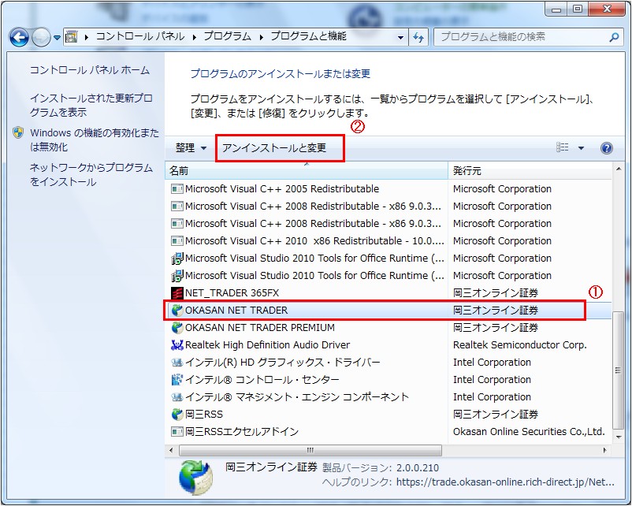
Task: Select プログラムと機能 breadcrumb segment
Action: click(309, 37)
